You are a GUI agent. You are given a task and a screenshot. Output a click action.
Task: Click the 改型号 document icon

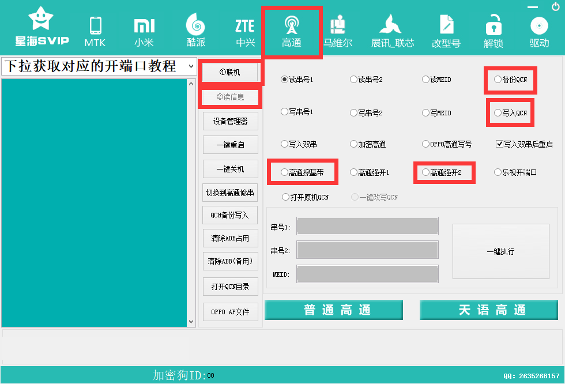pos(446,32)
